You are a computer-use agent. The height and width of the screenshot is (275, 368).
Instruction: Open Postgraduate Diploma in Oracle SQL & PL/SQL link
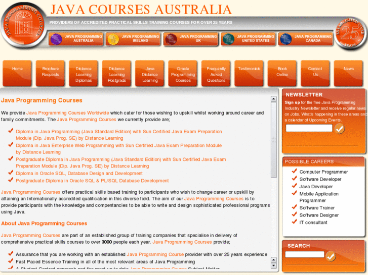(x=92, y=181)
